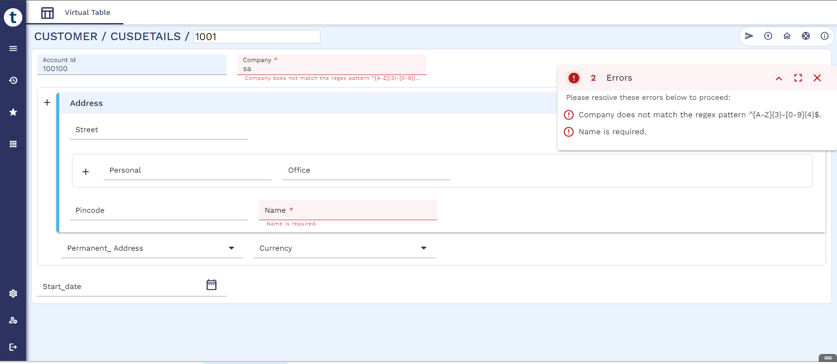Maximize the Errors panel to fullscreen
Screen dimensions: 837x364
(x=798, y=78)
